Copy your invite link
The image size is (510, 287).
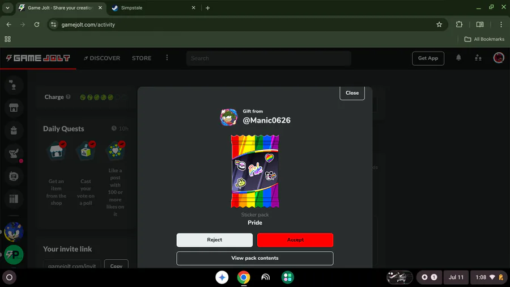(x=116, y=265)
